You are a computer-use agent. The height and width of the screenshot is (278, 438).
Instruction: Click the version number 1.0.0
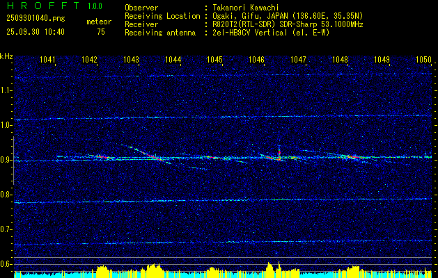click(95, 6)
